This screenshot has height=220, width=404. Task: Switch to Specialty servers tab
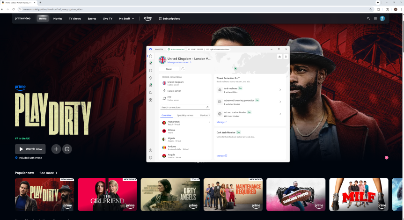tap(185, 115)
